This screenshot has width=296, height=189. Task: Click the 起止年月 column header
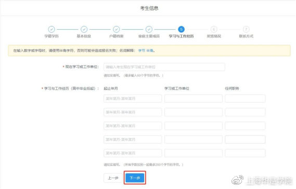tap(111, 89)
